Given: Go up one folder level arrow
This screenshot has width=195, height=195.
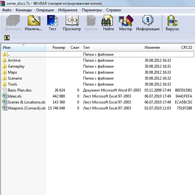Looking at the screenshot, I should tap(7, 38).
